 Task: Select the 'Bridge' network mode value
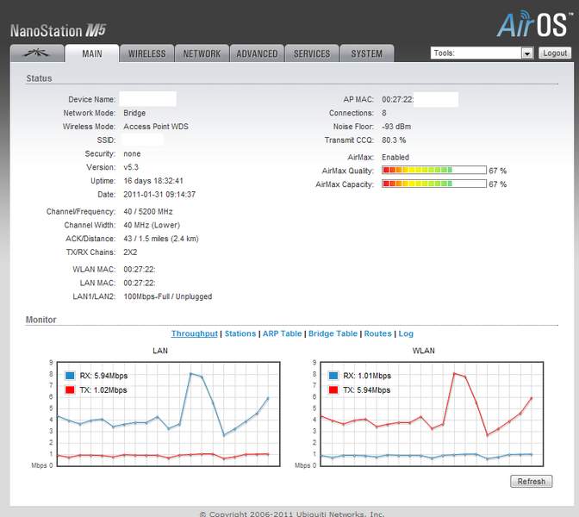click(134, 113)
